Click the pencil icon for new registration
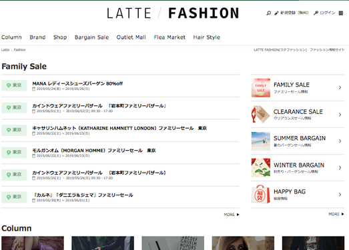This screenshot has height=250, width=349. pyautogui.click(x=276, y=13)
